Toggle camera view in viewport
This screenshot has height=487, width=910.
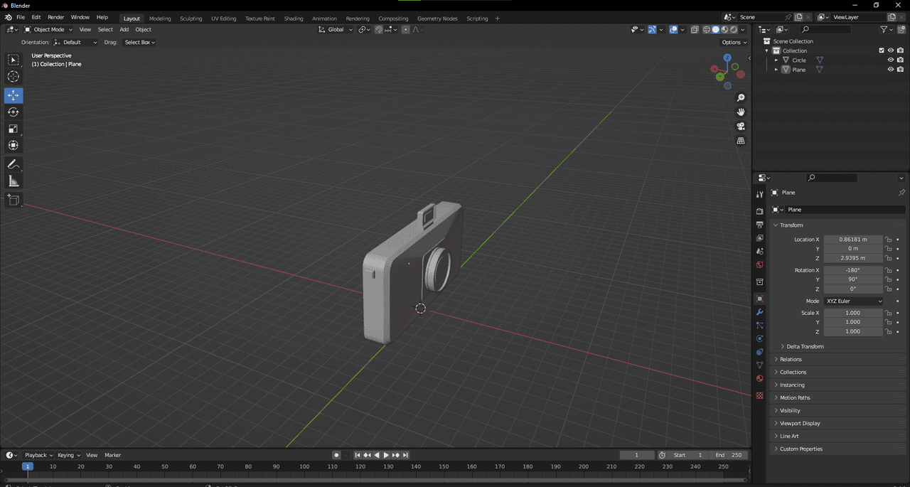click(x=741, y=127)
